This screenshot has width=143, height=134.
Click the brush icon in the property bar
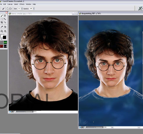point(3,9)
